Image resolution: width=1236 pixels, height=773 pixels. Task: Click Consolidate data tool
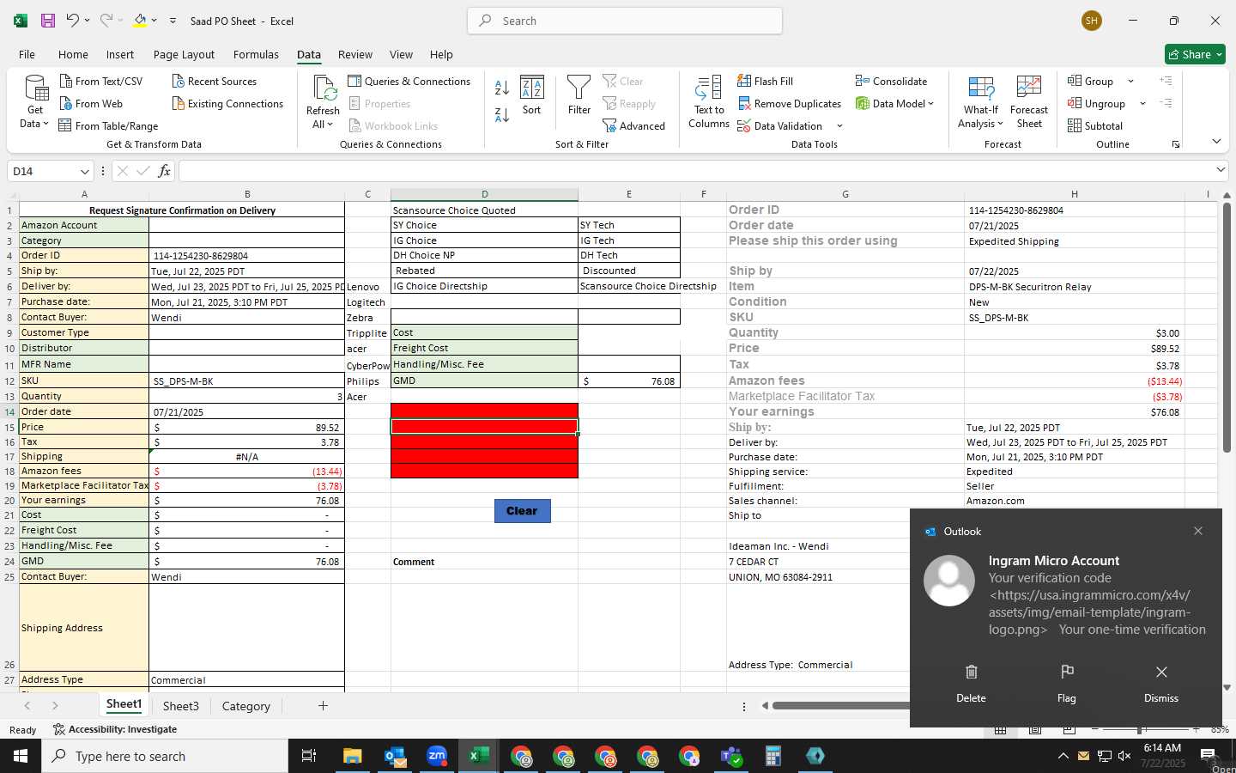[x=891, y=81]
